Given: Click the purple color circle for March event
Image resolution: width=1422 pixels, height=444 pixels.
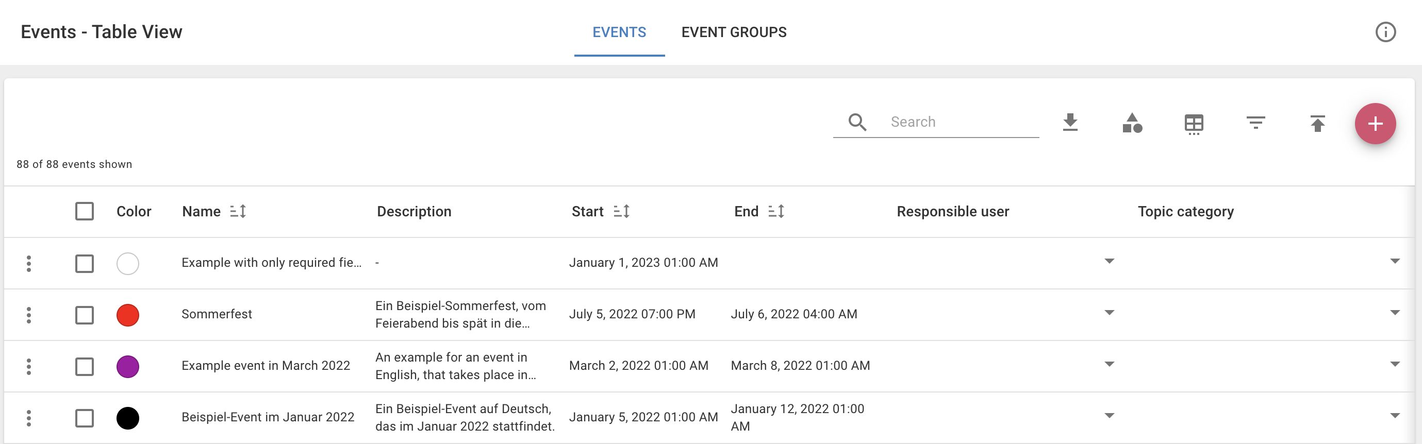Looking at the screenshot, I should (127, 366).
